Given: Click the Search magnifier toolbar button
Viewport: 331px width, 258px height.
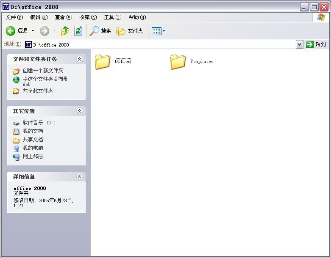Looking at the screenshot, I should 100,31.
